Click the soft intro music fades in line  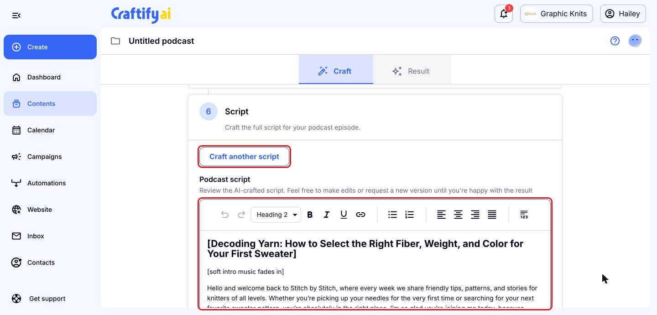pos(245,272)
